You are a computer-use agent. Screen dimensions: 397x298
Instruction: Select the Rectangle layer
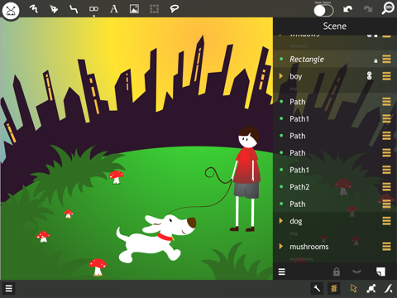click(335, 59)
